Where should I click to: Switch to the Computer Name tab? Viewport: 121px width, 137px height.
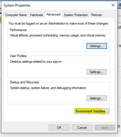point(16,15)
